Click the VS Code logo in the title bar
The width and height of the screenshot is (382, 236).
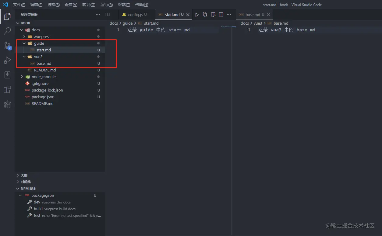click(5, 5)
